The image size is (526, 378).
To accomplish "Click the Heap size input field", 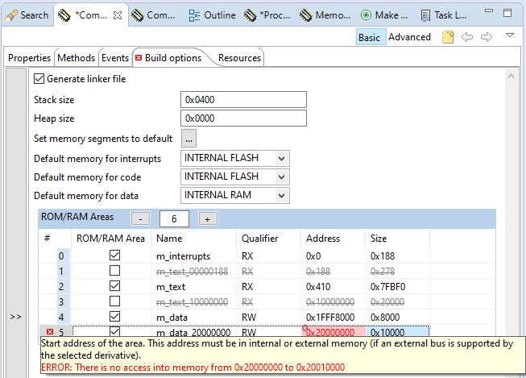I will pyautogui.click(x=243, y=118).
